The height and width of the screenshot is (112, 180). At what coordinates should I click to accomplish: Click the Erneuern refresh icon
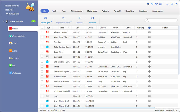pyautogui.click(x=93, y=18)
